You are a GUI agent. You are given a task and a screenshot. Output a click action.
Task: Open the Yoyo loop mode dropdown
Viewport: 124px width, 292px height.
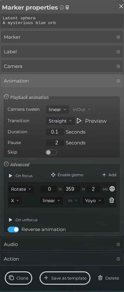tap(93, 201)
